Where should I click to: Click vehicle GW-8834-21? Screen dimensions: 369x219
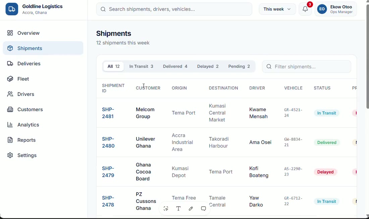[293, 142]
